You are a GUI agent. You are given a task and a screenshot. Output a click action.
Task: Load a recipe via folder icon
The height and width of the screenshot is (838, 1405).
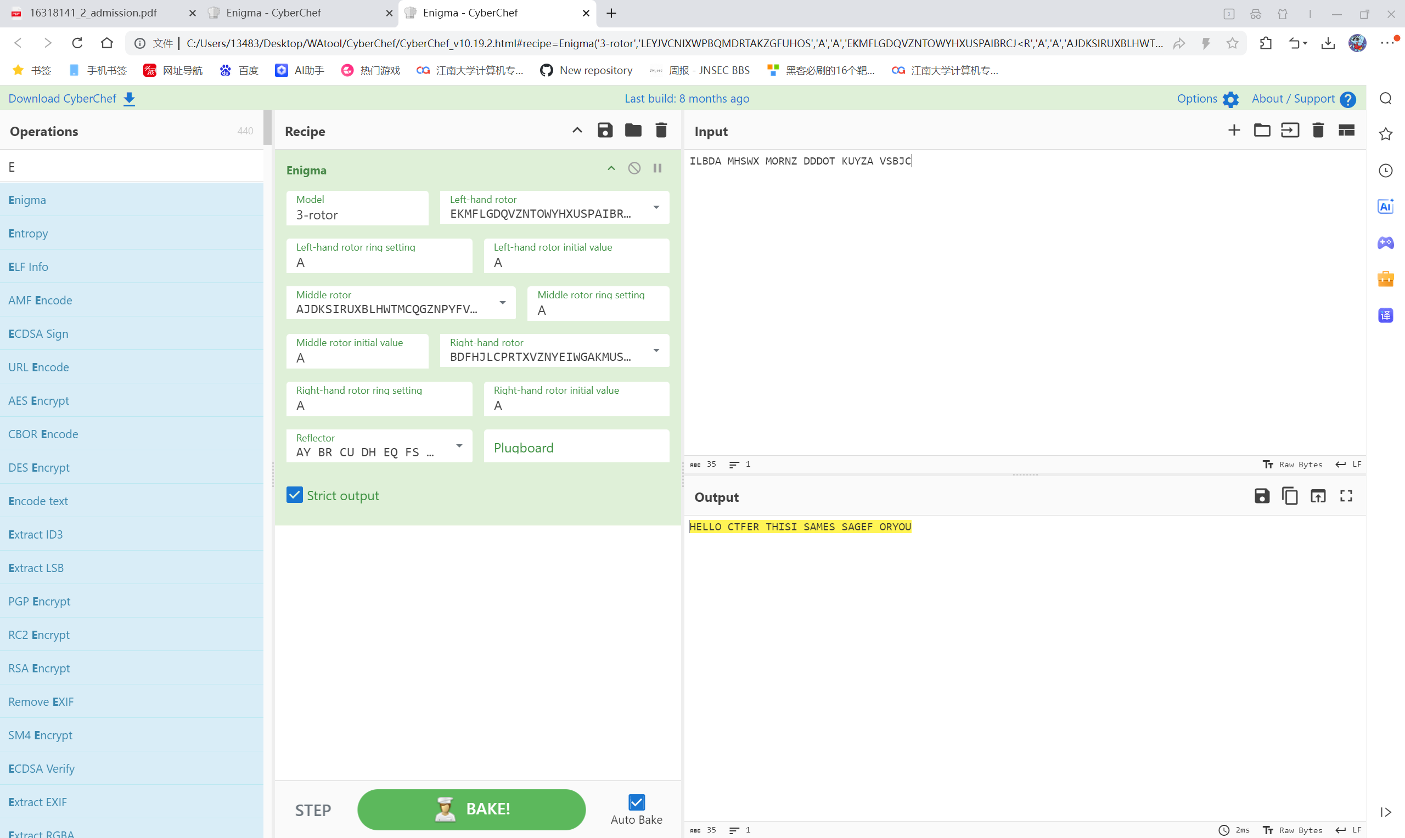tap(633, 131)
